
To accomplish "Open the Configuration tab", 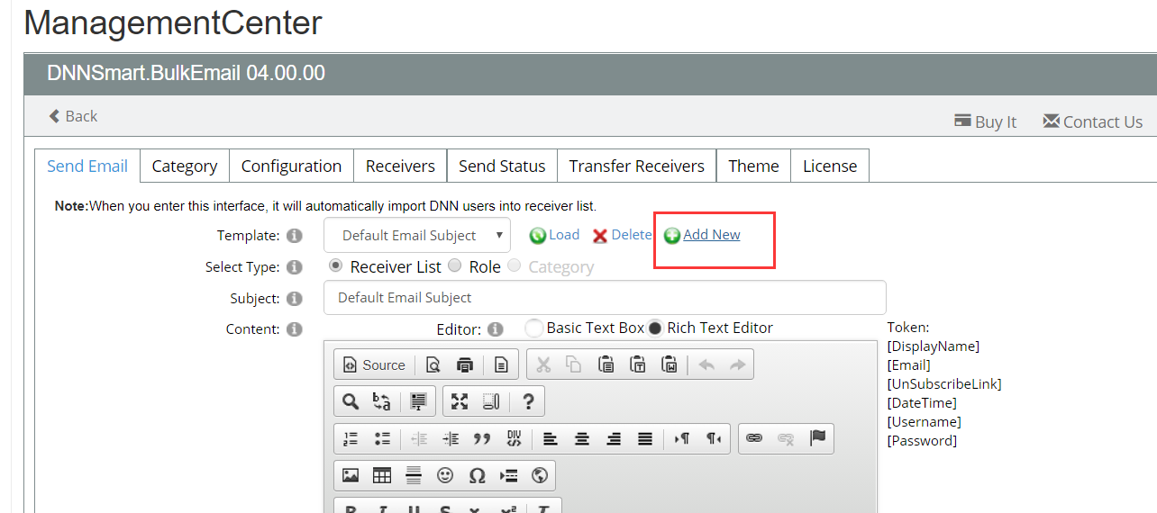I will (x=291, y=166).
